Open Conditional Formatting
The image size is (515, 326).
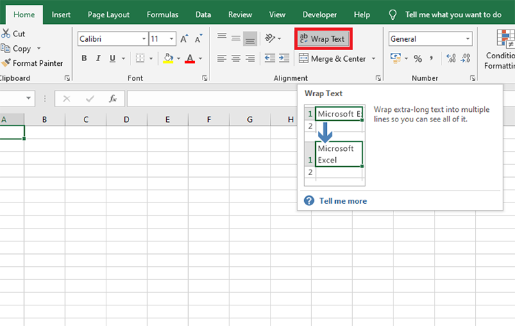click(501, 49)
